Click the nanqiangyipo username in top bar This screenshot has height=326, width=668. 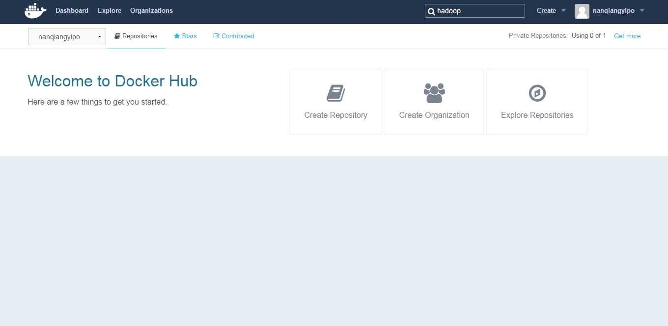pyautogui.click(x=613, y=11)
